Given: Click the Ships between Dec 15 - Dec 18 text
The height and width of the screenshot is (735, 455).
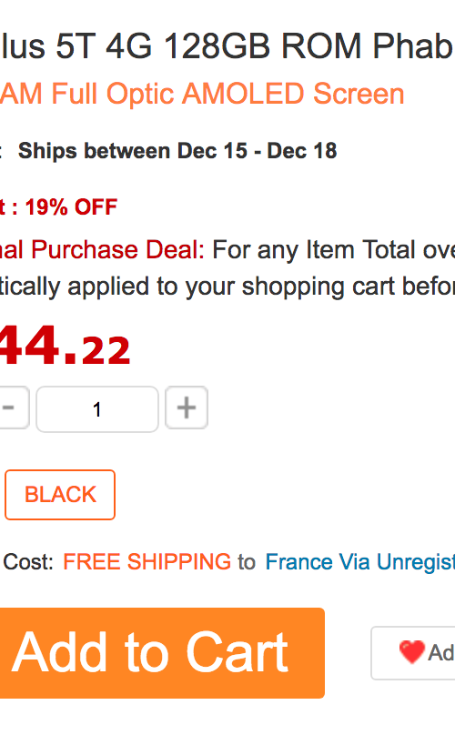Looking at the screenshot, I should (177, 151).
